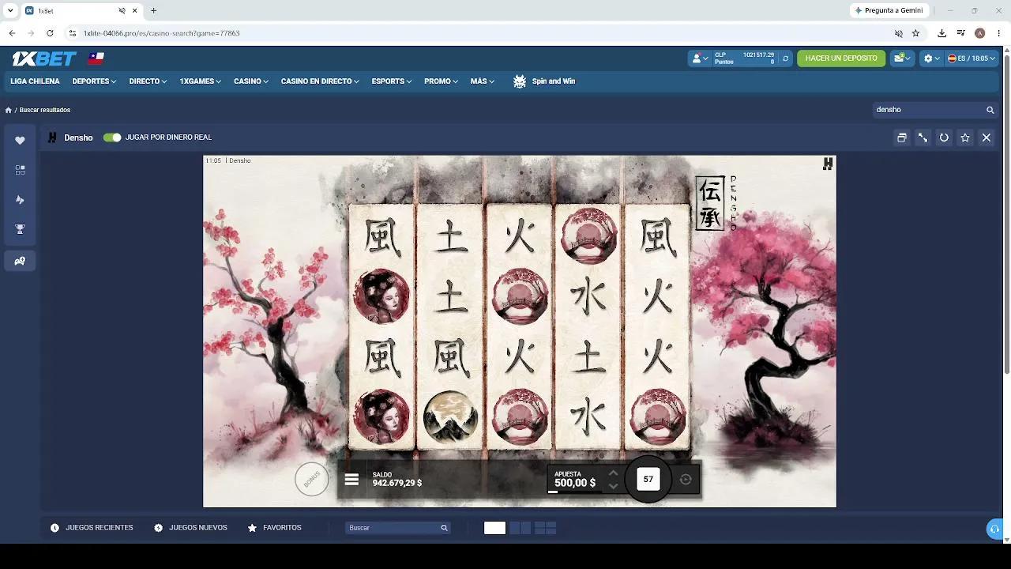Click the HACER UN DEPOSITO button
Image resolution: width=1011 pixels, height=569 pixels.
841,58
